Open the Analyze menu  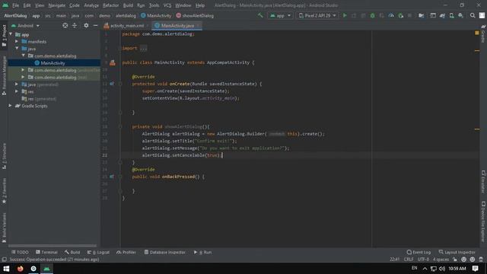click(91, 5)
